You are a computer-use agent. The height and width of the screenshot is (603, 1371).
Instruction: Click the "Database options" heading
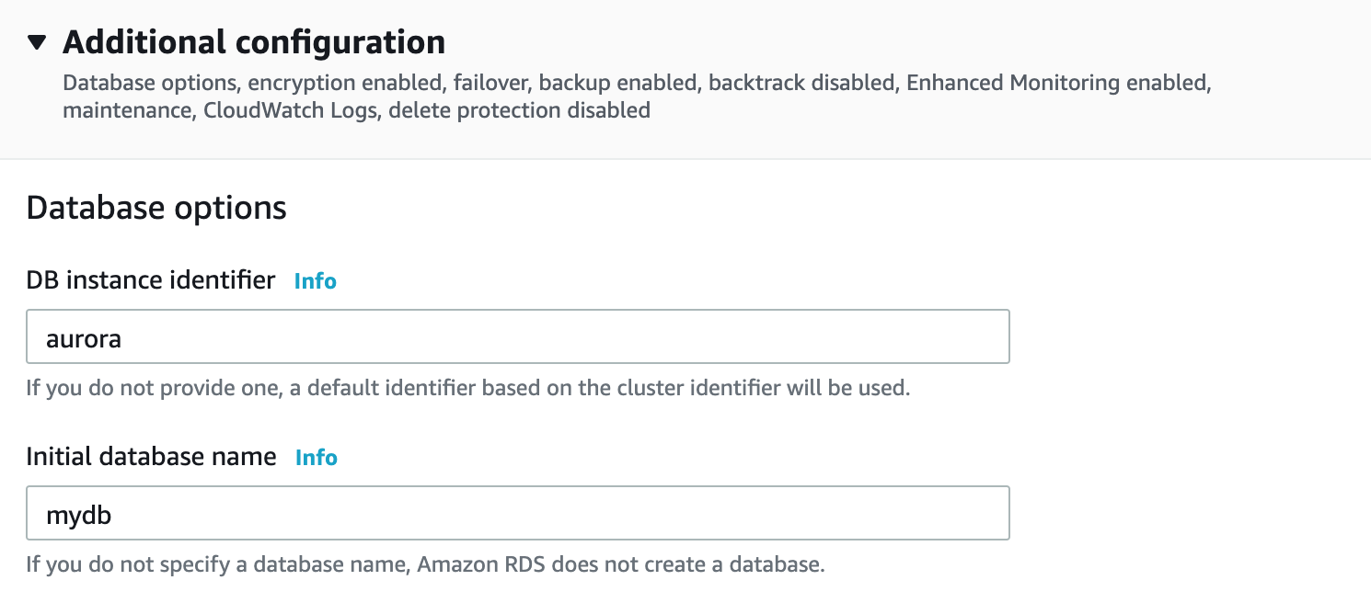point(156,208)
